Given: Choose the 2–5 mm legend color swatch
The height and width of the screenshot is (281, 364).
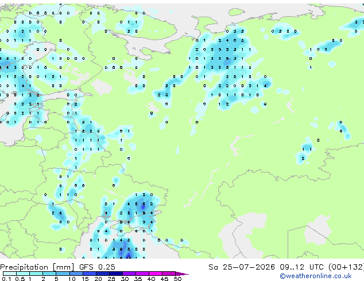Looking at the screenshot, I should pos(49,274).
